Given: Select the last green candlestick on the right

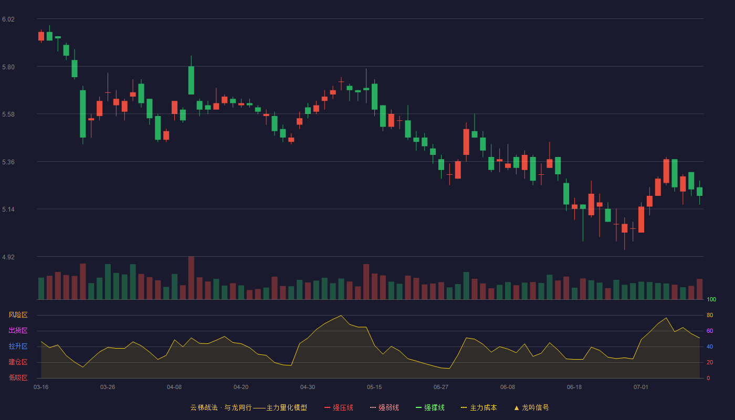Looking at the screenshot, I should pos(699,192).
